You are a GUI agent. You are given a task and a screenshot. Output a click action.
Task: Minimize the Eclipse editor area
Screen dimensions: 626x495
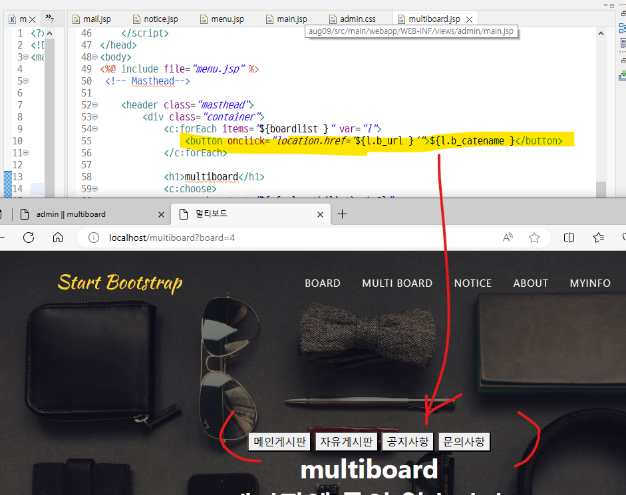pos(605,5)
